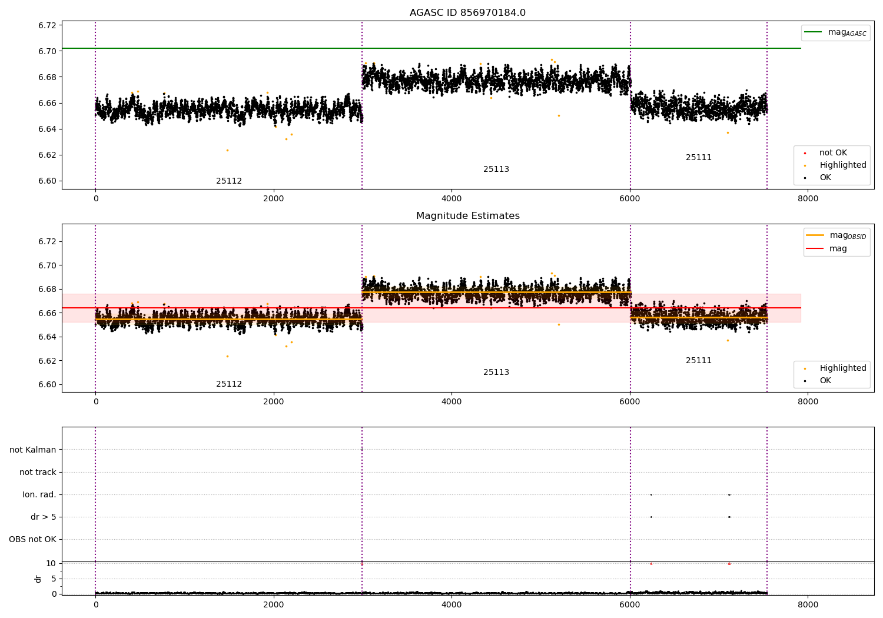Viewport: 883px width, 618px height.
Task: Click the 'not Kalman' data point marker
Action: (x=362, y=450)
